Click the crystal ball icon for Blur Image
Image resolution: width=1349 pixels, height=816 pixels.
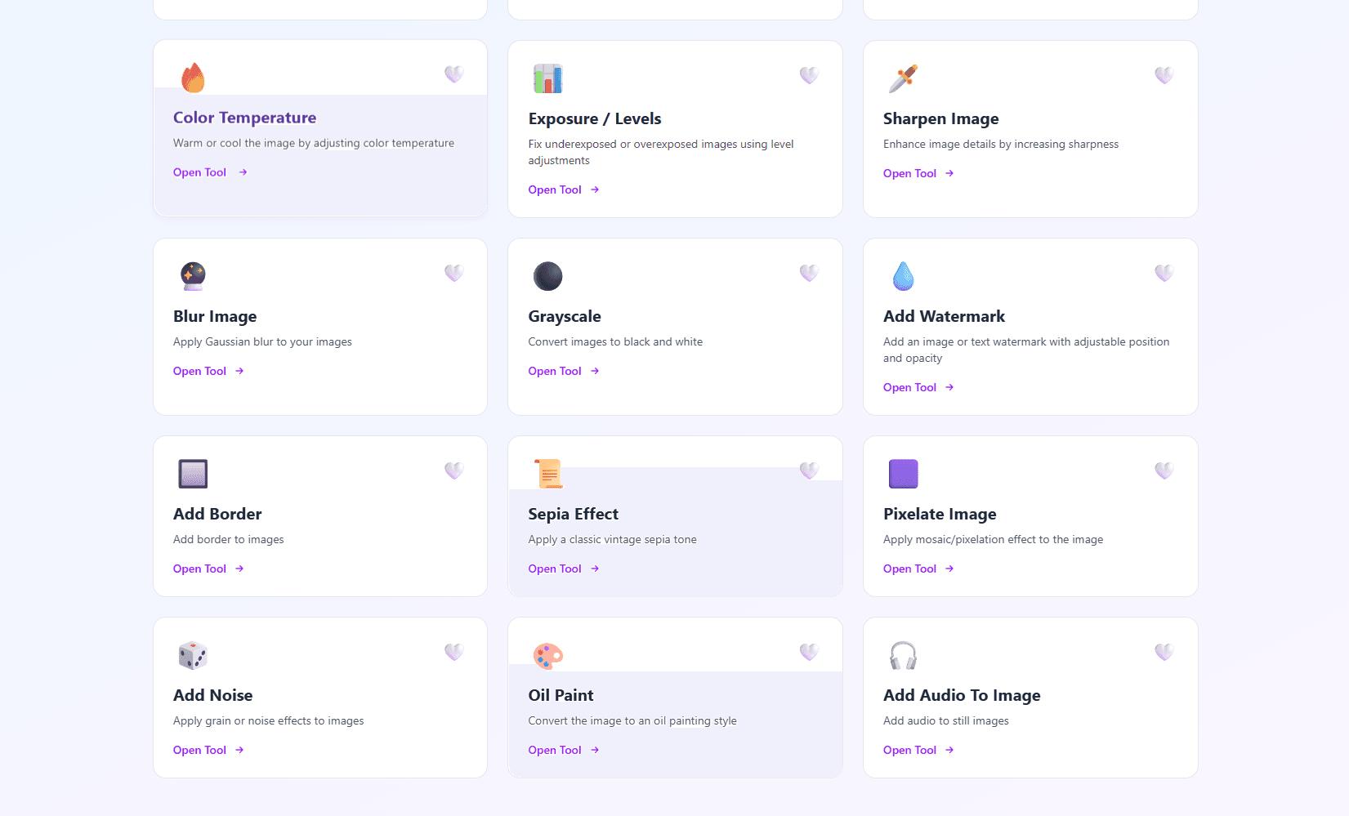pos(193,276)
